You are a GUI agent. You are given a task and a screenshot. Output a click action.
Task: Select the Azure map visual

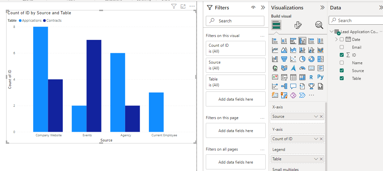pos(293,68)
